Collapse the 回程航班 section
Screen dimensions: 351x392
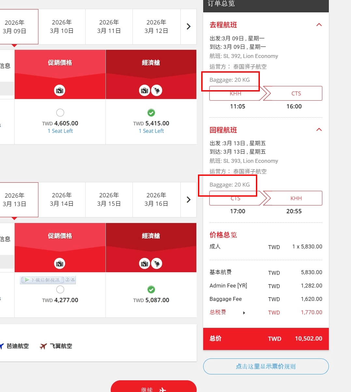pos(319,130)
